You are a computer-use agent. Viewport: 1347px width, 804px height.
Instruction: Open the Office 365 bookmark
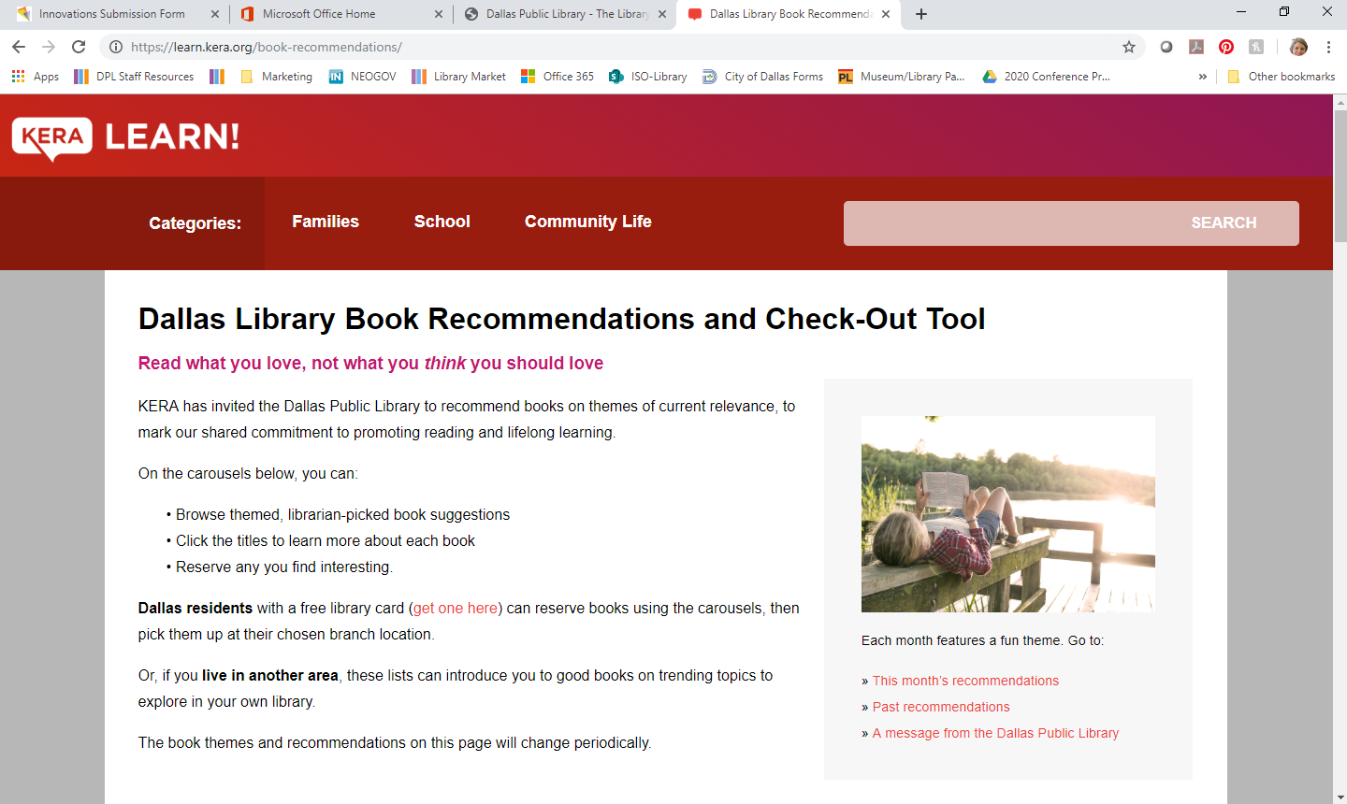[558, 77]
